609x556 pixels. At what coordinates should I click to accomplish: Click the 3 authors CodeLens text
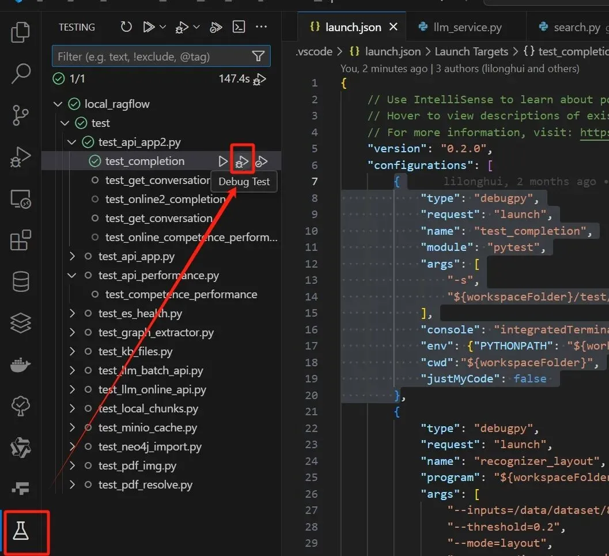coord(507,69)
